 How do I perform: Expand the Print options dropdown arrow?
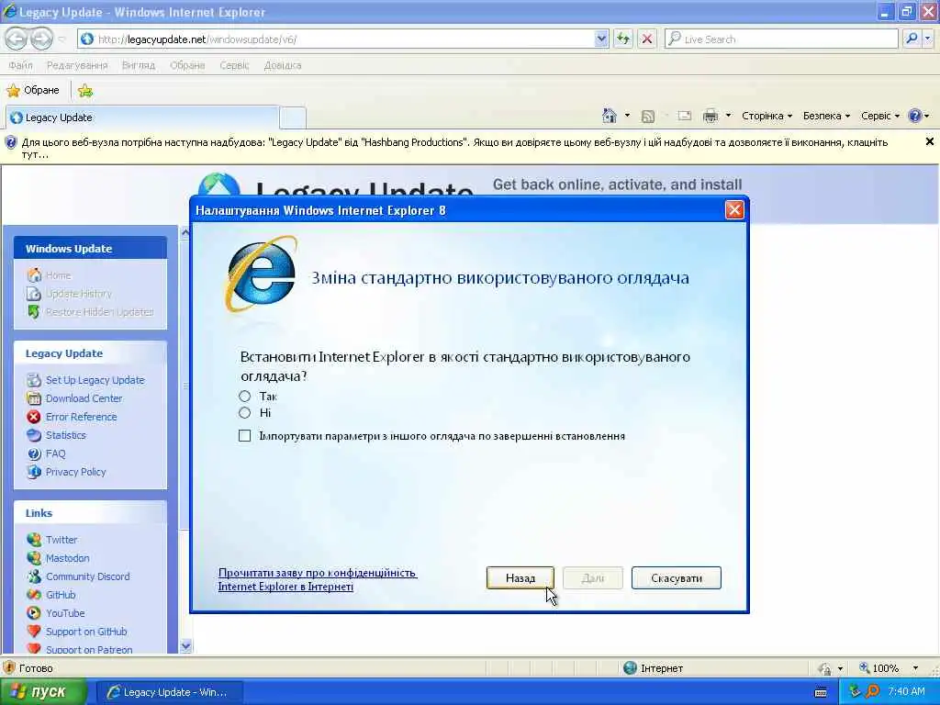728,116
